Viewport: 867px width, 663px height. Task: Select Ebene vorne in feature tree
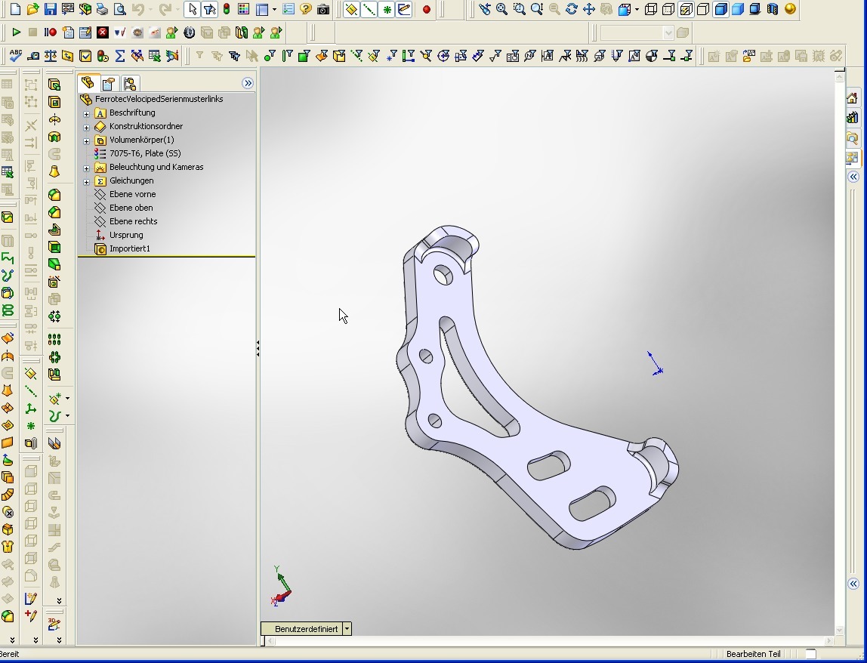point(132,194)
